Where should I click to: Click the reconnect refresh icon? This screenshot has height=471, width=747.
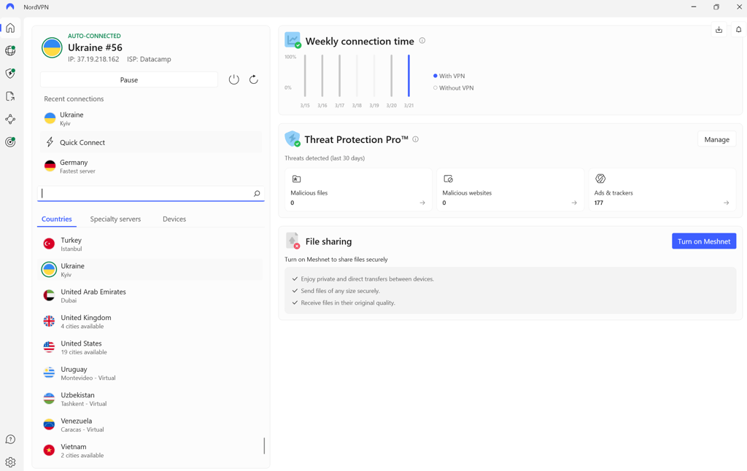253,79
